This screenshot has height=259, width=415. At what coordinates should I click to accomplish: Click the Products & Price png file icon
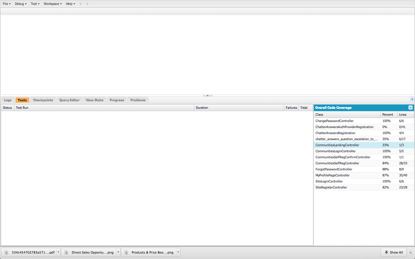[x=126, y=252]
